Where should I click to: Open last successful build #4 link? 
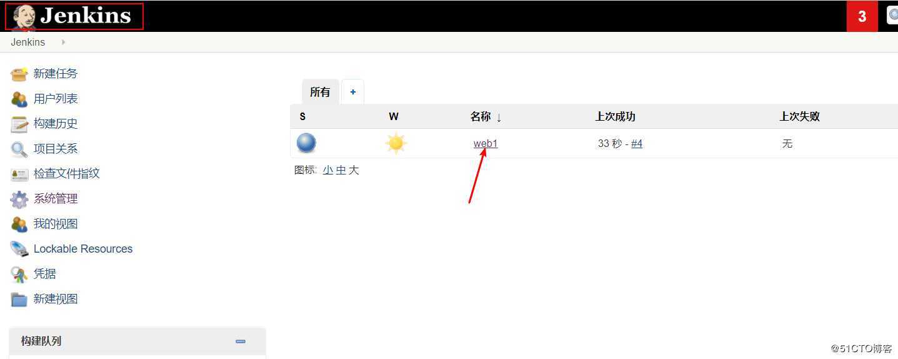637,143
